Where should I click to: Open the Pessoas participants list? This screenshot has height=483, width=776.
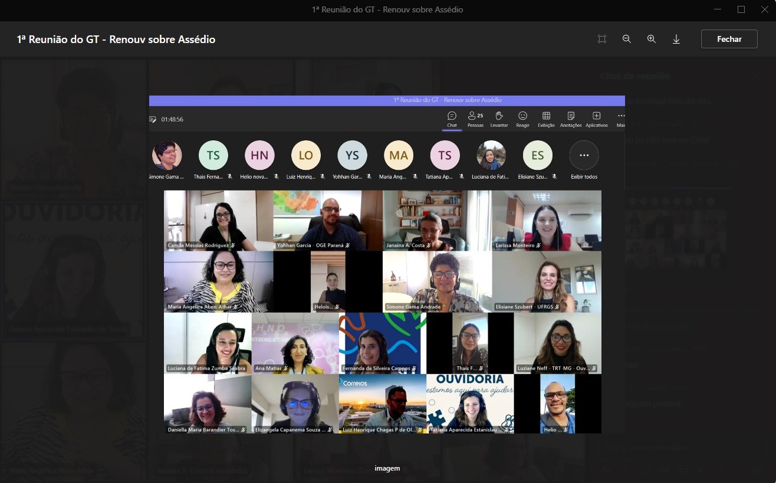475,119
